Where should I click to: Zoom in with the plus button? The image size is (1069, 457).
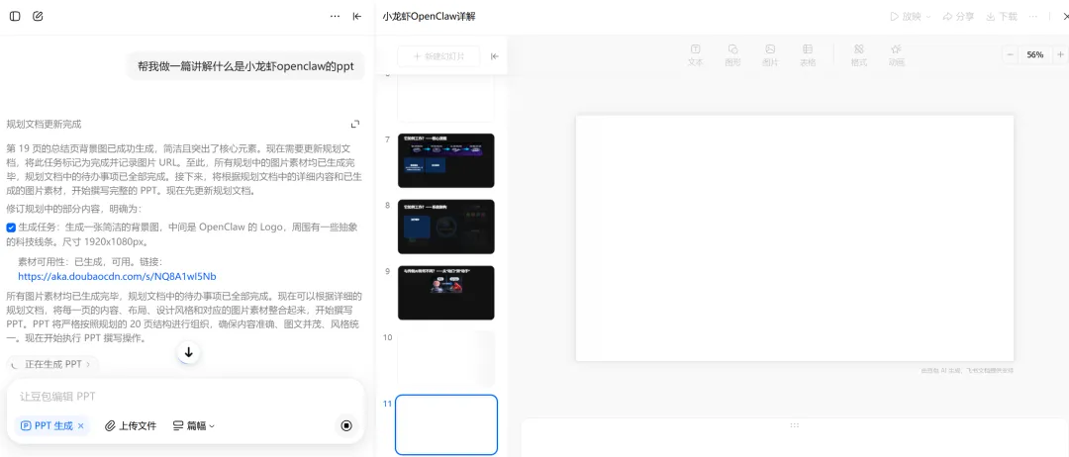tap(1060, 54)
